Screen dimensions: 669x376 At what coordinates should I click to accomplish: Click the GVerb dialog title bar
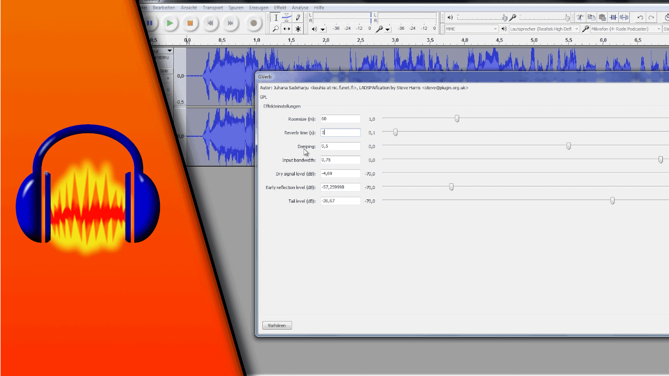click(x=462, y=77)
